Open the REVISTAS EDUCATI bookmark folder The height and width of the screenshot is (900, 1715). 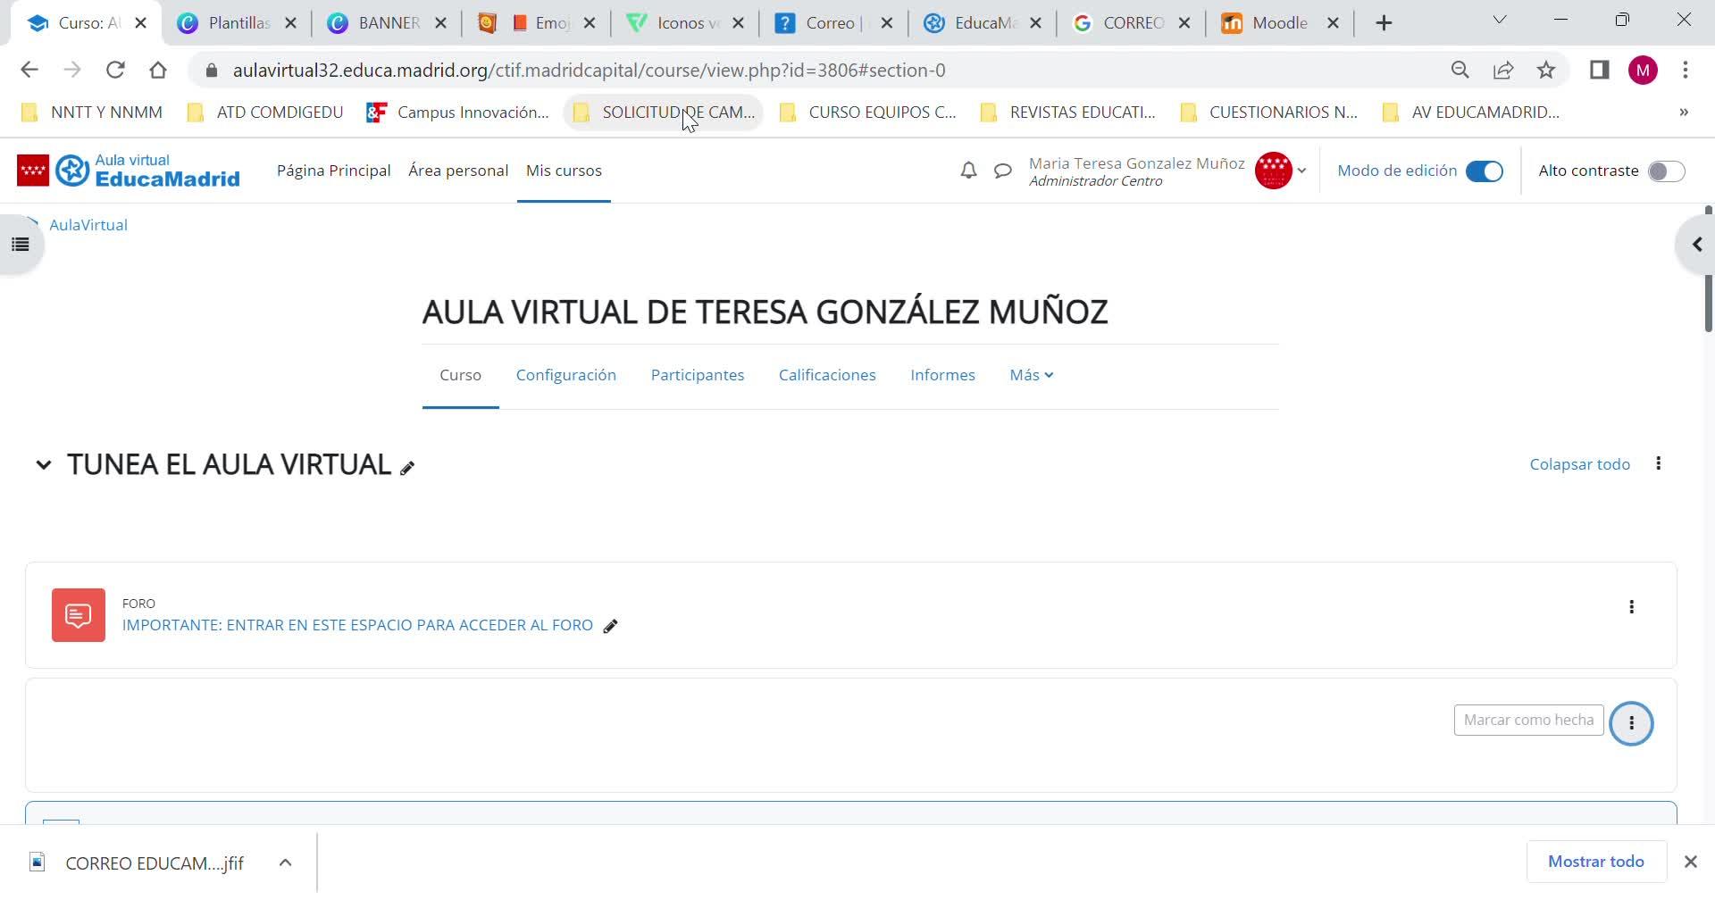click(x=1067, y=112)
